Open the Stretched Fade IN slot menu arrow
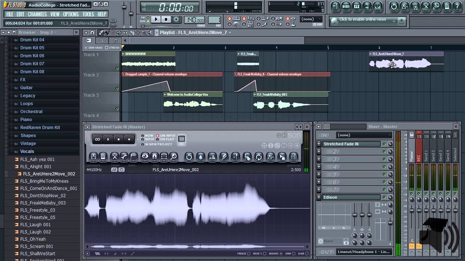This screenshot has width=465, height=261. [319, 144]
